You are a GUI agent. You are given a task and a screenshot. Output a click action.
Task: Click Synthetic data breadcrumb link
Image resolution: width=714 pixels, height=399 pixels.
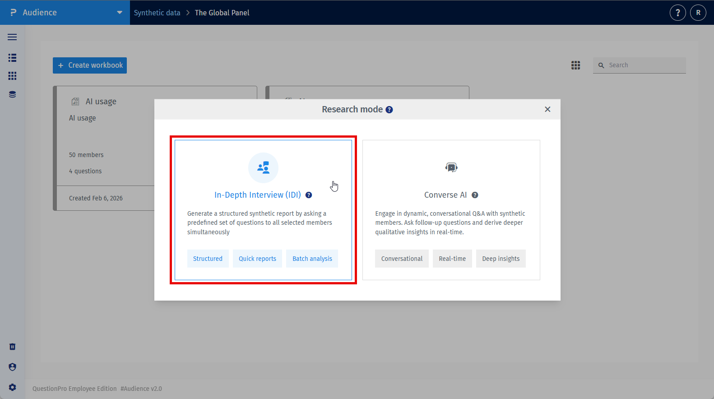click(x=157, y=13)
